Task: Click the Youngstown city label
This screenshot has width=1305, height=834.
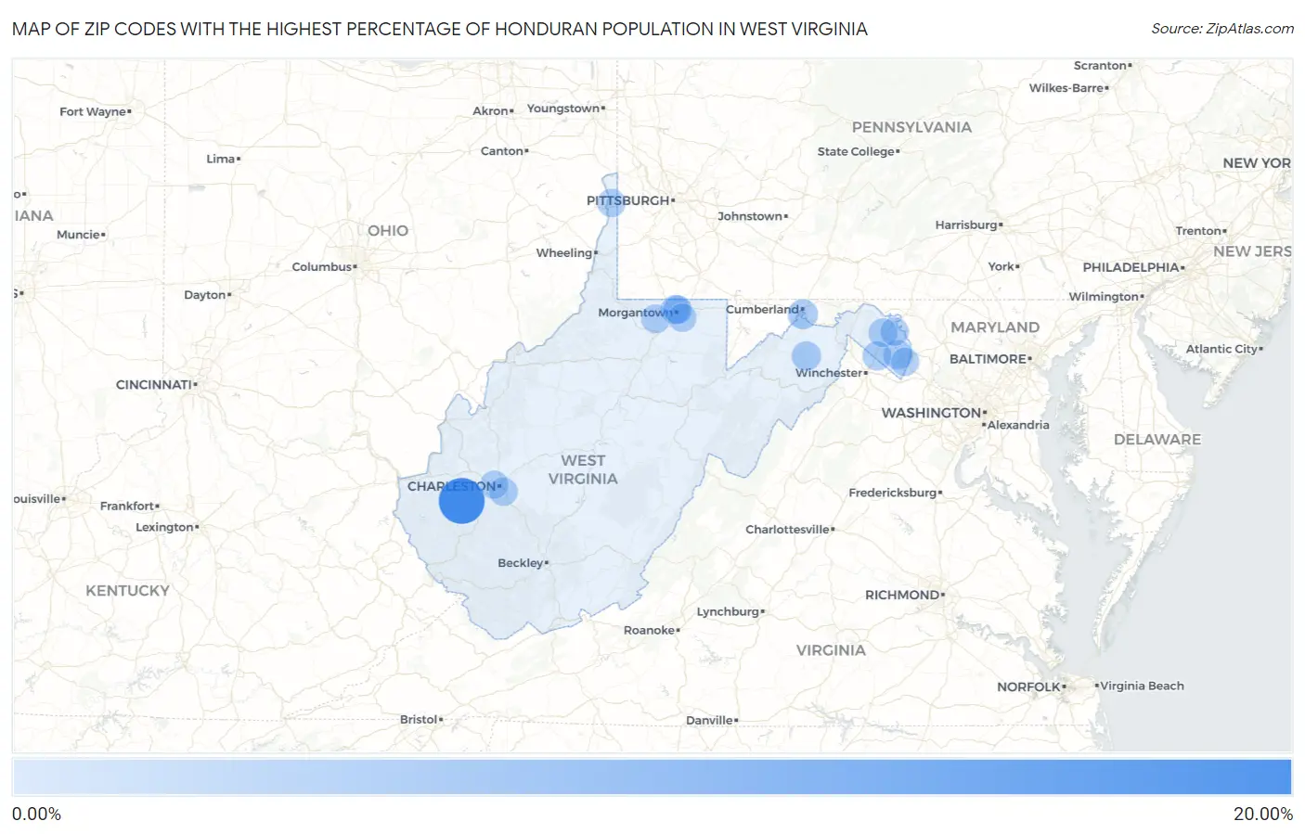Action: [x=563, y=109]
